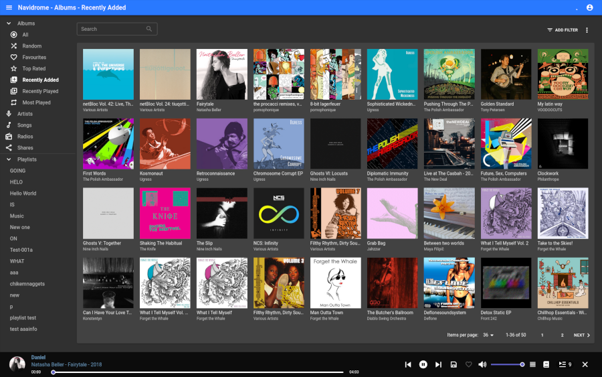The width and height of the screenshot is (602, 377).
Task: Collapse the Albums section in sidebar
Action: point(9,23)
